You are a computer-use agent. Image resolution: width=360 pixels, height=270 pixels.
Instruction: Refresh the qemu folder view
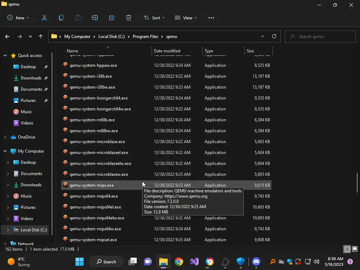274,36
